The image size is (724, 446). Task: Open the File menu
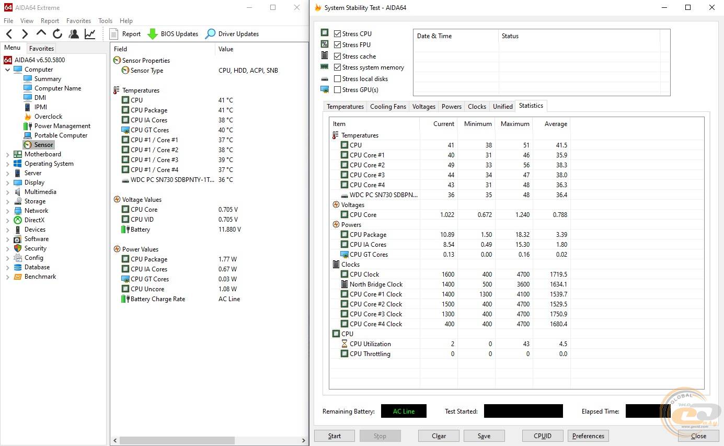[8, 21]
